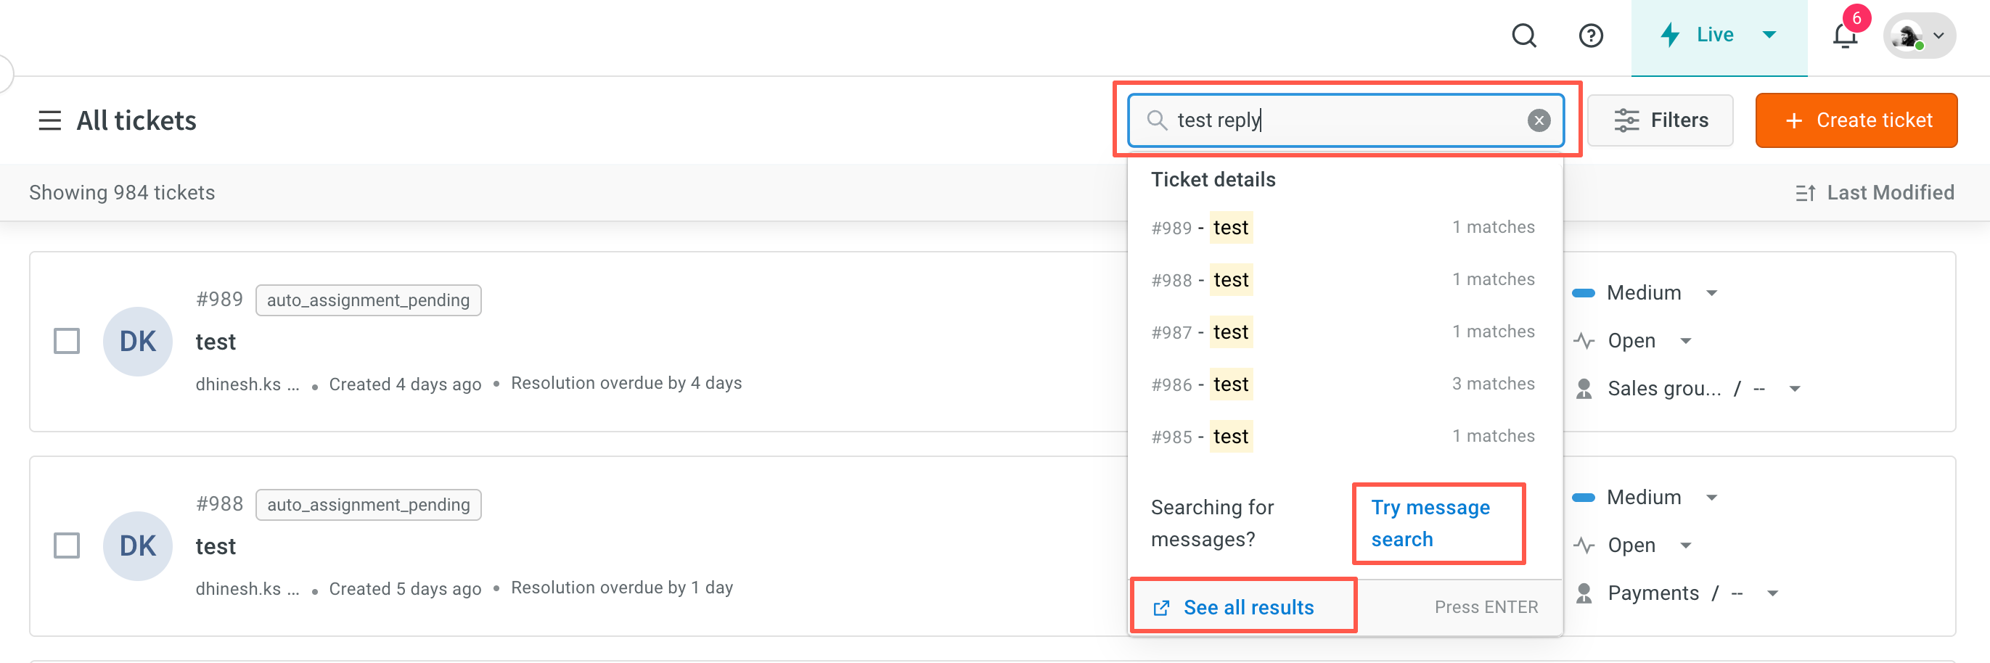Toggle the hamburger menu beside All tickets
This screenshot has width=1990, height=663.
point(49,120)
